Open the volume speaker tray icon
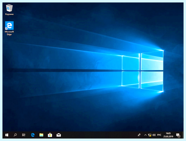The image size is (186, 141). 154,135
